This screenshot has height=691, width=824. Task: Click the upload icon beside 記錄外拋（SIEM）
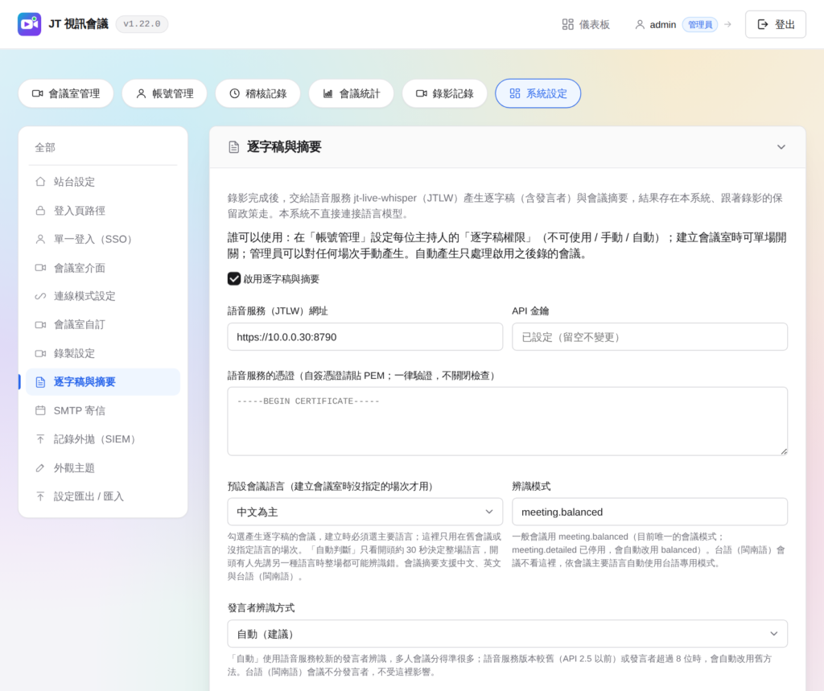pos(40,439)
